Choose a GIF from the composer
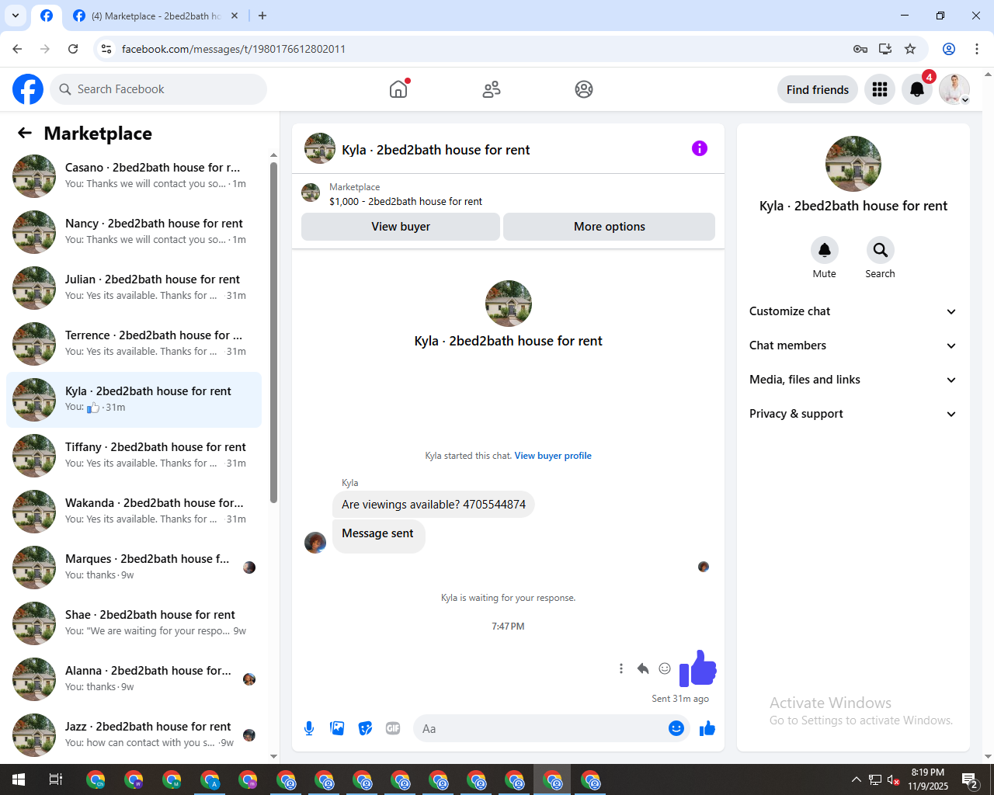Viewport: 994px width, 795px height. pos(393,728)
